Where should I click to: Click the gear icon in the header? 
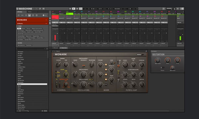[178, 9]
